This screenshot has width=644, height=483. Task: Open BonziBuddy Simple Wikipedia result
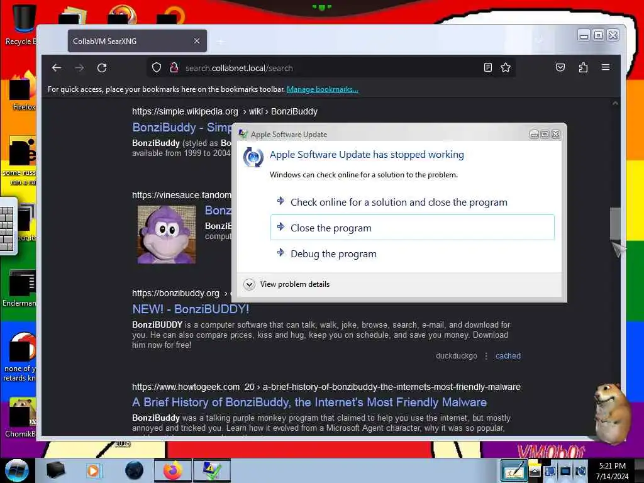coord(182,127)
